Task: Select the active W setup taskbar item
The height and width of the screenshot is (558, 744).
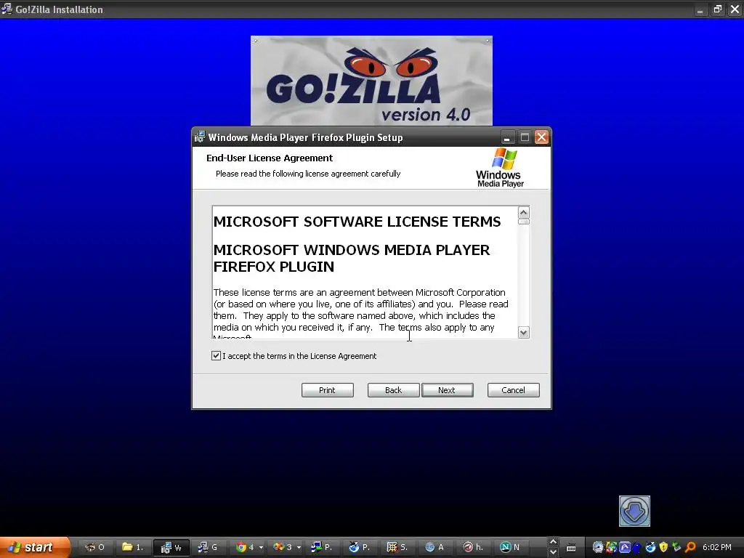Action: [171, 547]
